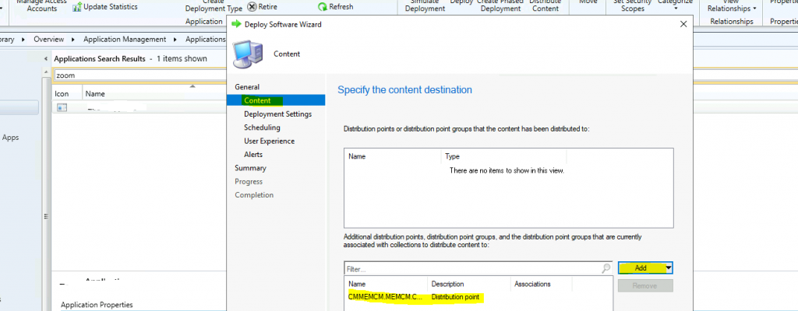Collapse the navigation pane with arrow
The width and height of the screenshot is (798, 311).
pos(46,59)
